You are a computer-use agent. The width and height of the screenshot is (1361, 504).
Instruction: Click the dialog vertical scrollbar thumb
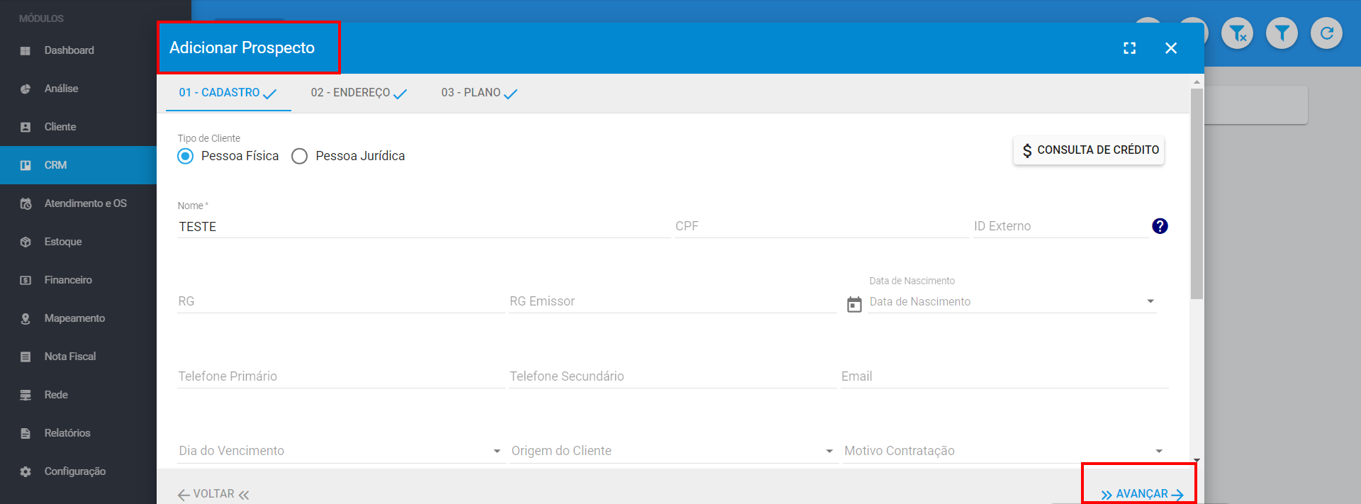pos(1197,194)
